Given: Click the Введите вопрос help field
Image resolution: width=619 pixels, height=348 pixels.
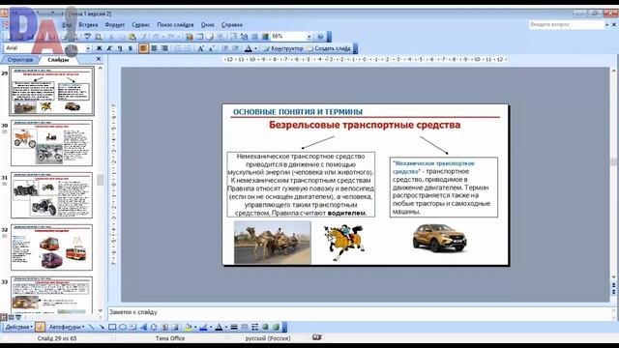Looking at the screenshot, I should [x=567, y=24].
